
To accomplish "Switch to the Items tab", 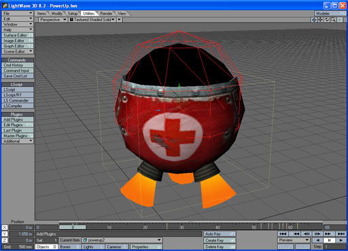I will click(41, 14).
